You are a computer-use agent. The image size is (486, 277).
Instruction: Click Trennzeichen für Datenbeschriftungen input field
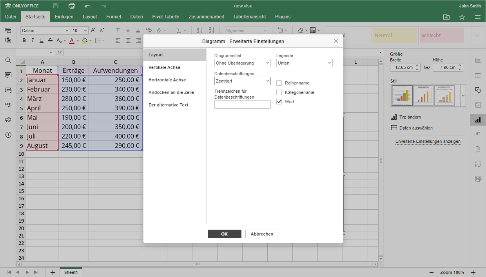243,104
